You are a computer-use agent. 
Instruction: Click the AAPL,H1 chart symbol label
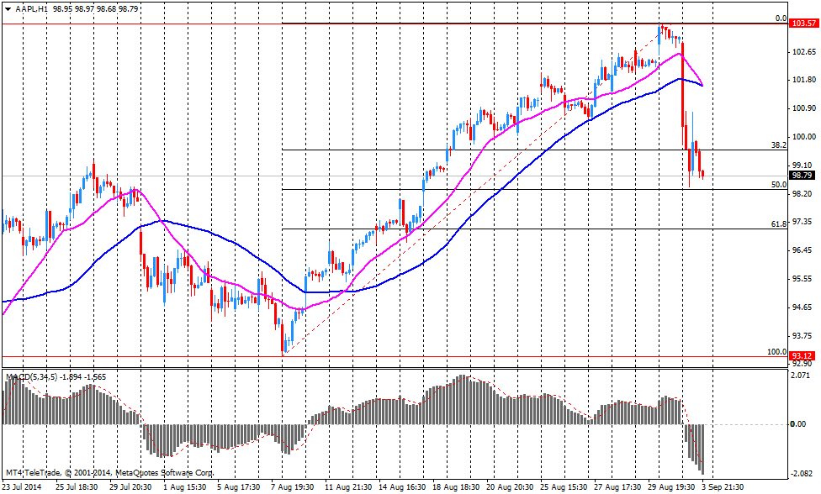pyautogui.click(x=32, y=8)
